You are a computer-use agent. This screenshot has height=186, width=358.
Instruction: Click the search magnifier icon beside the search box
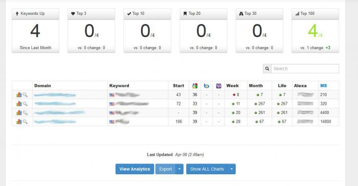tap(267, 68)
